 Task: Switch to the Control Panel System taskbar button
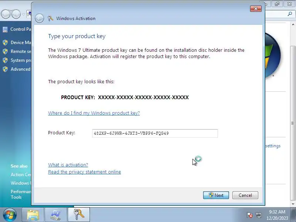pos(56,215)
